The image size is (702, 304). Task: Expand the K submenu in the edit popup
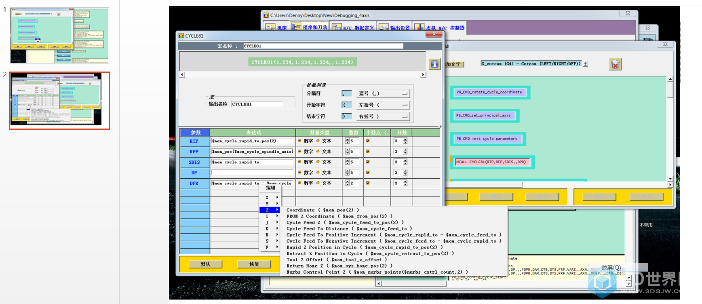[270, 229]
